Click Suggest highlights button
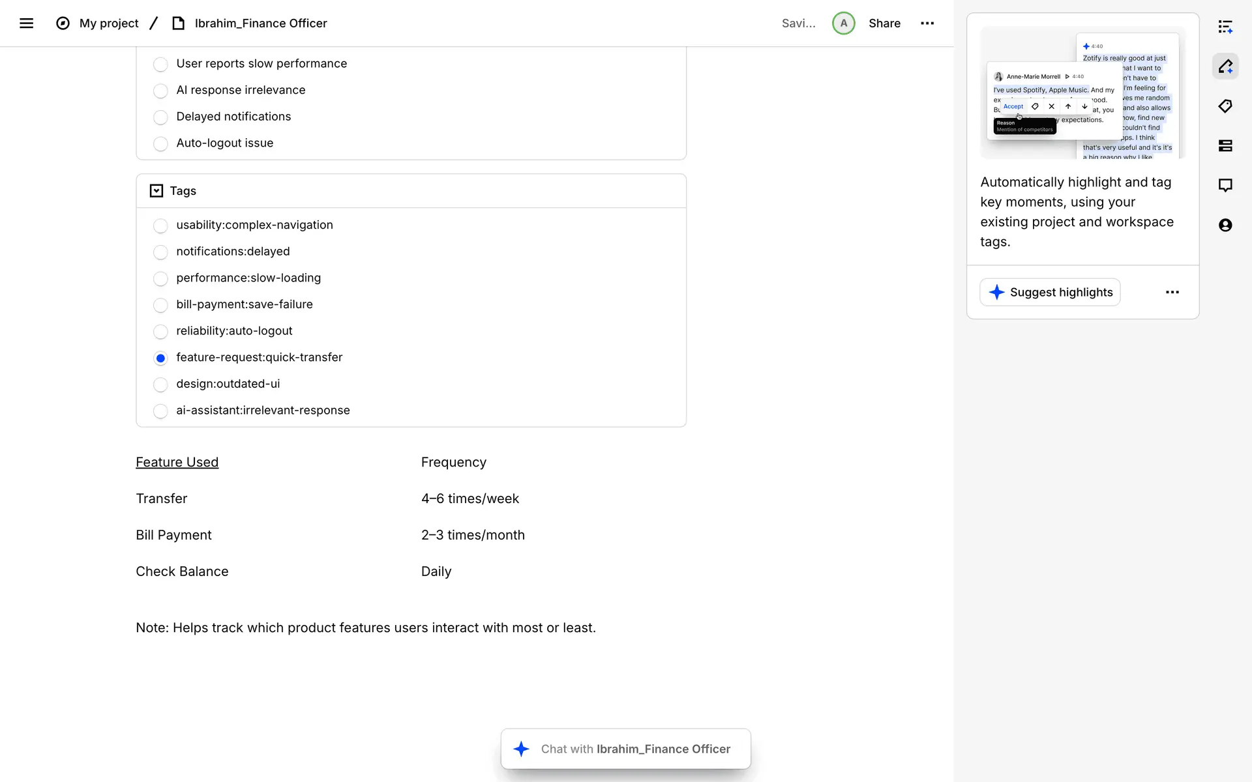The height and width of the screenshot is (782, 1252). (1050, 293)
